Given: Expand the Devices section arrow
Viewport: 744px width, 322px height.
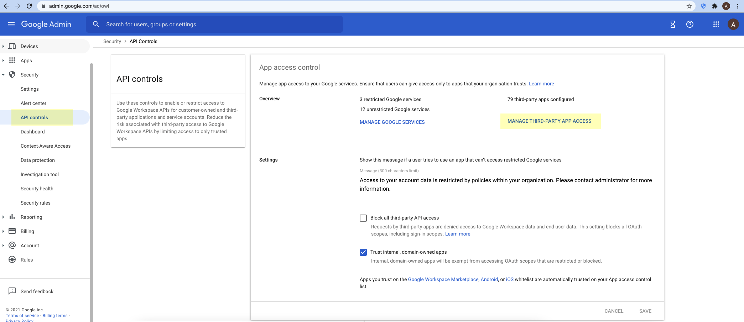Looking at the screenshot, I should point(3,46).
